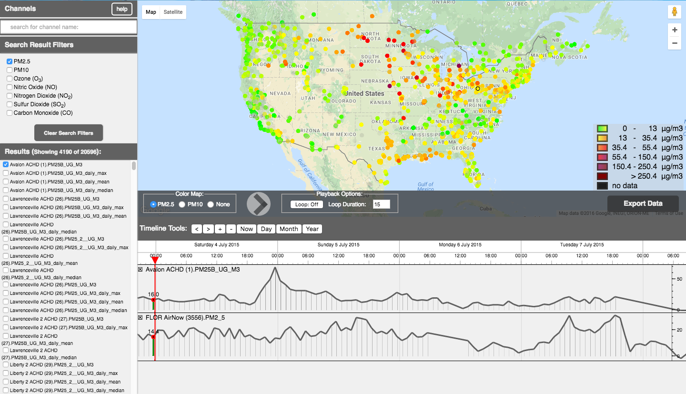Set timeline range to Day
This screenshot has width=686, height=394.
[266, 229]
